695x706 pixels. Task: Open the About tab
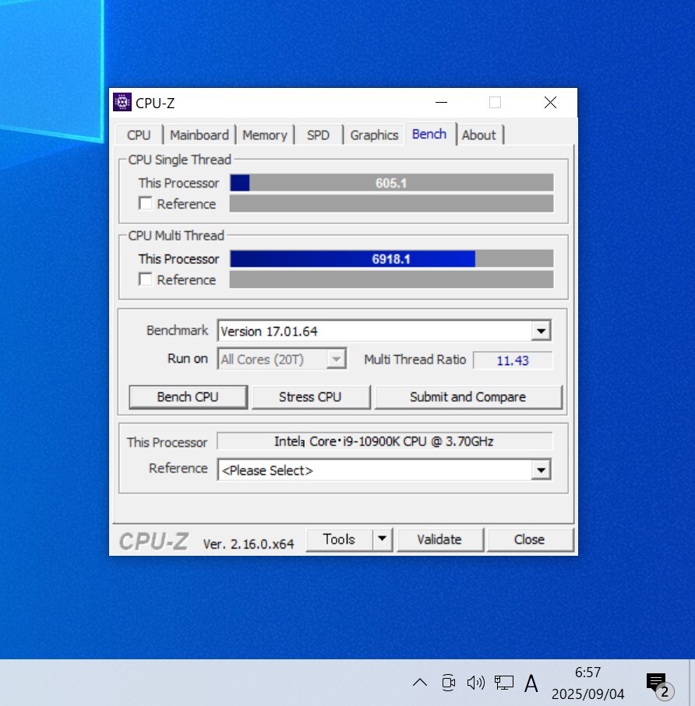(478, 135)
